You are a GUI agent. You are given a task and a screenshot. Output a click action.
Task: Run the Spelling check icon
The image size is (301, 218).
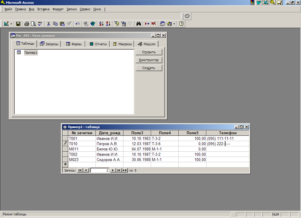pyautogui.click(x=40, y=24)
